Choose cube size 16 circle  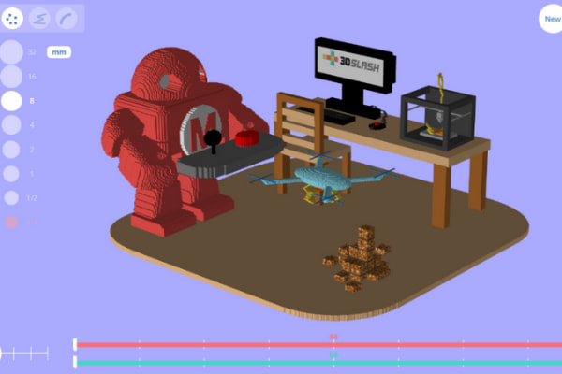click(x=11, y=77)
